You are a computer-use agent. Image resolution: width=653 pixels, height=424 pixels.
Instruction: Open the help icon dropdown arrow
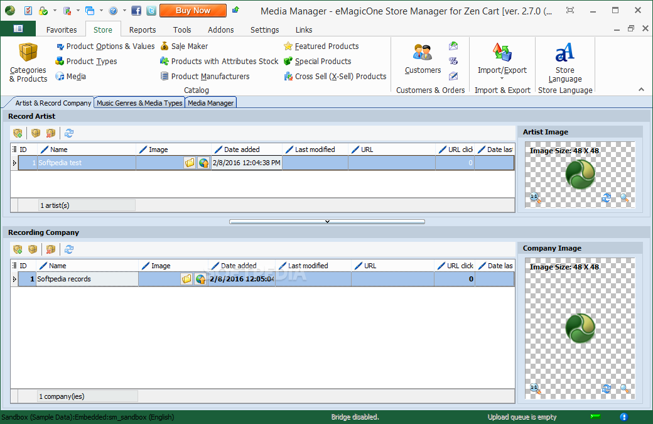tap(124, 11)
